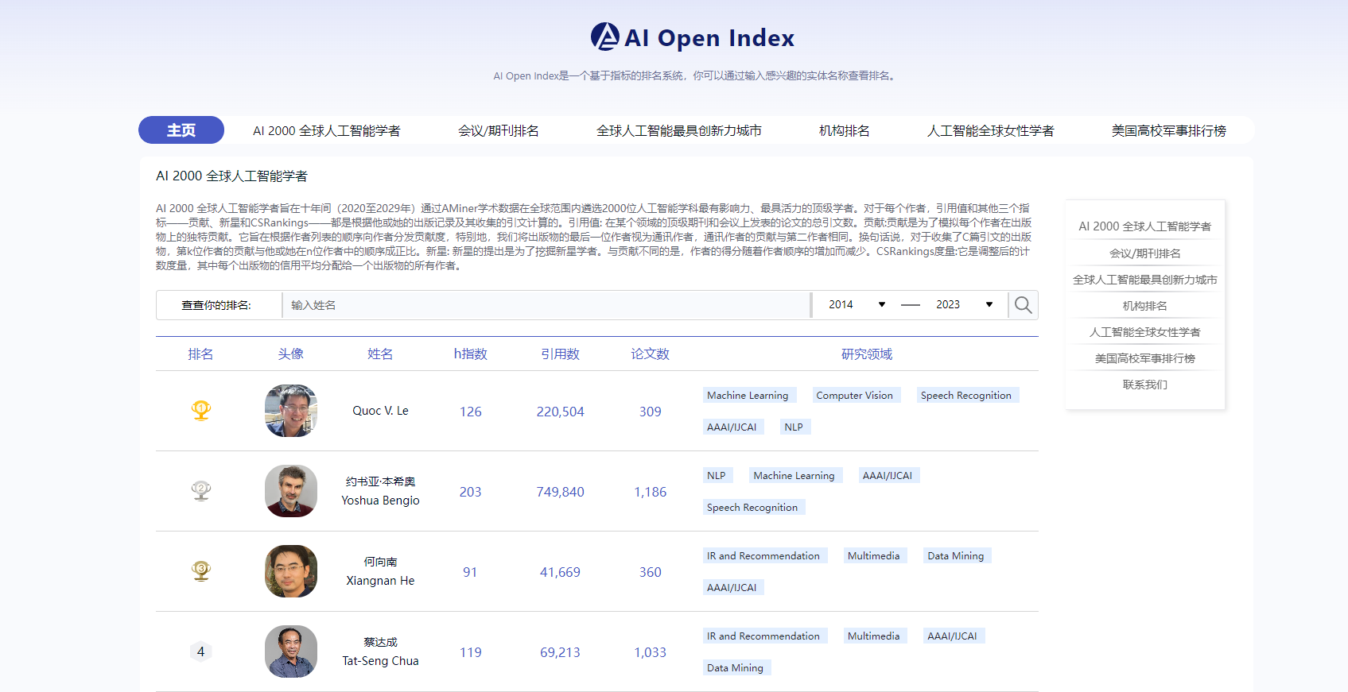The image size is (1348, 692).
Task: Open Tat-Seng Chua's avatar photo
Action: coord(291,651)
